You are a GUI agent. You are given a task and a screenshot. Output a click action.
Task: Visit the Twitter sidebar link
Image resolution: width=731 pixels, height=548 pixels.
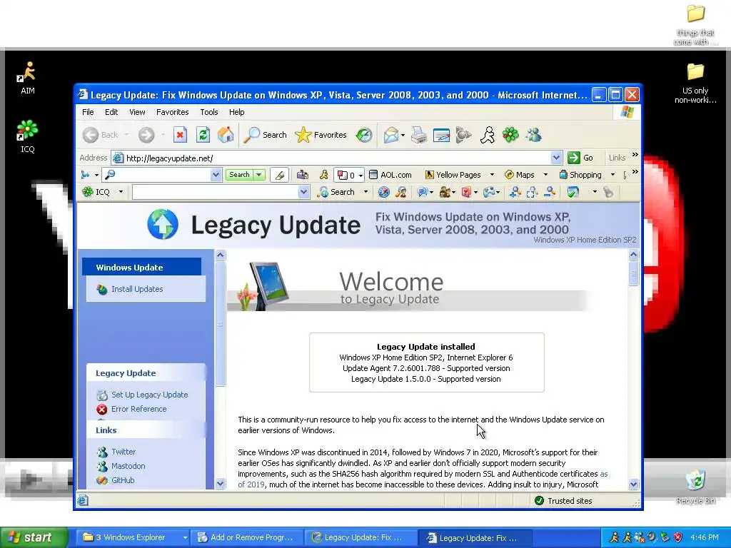(x=123, y=452)
